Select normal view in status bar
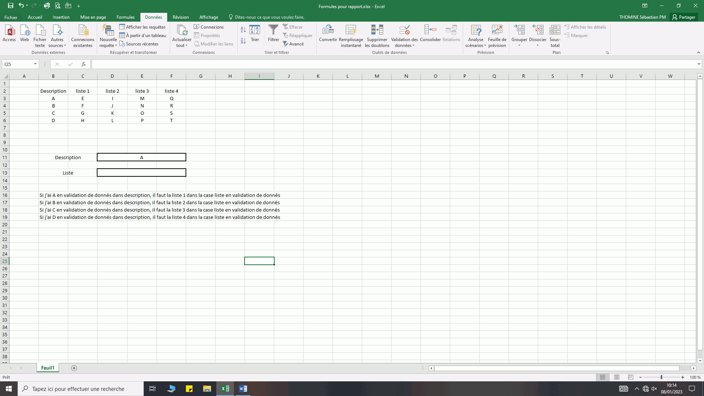The image size is (704, 396). tap(603, 377)
